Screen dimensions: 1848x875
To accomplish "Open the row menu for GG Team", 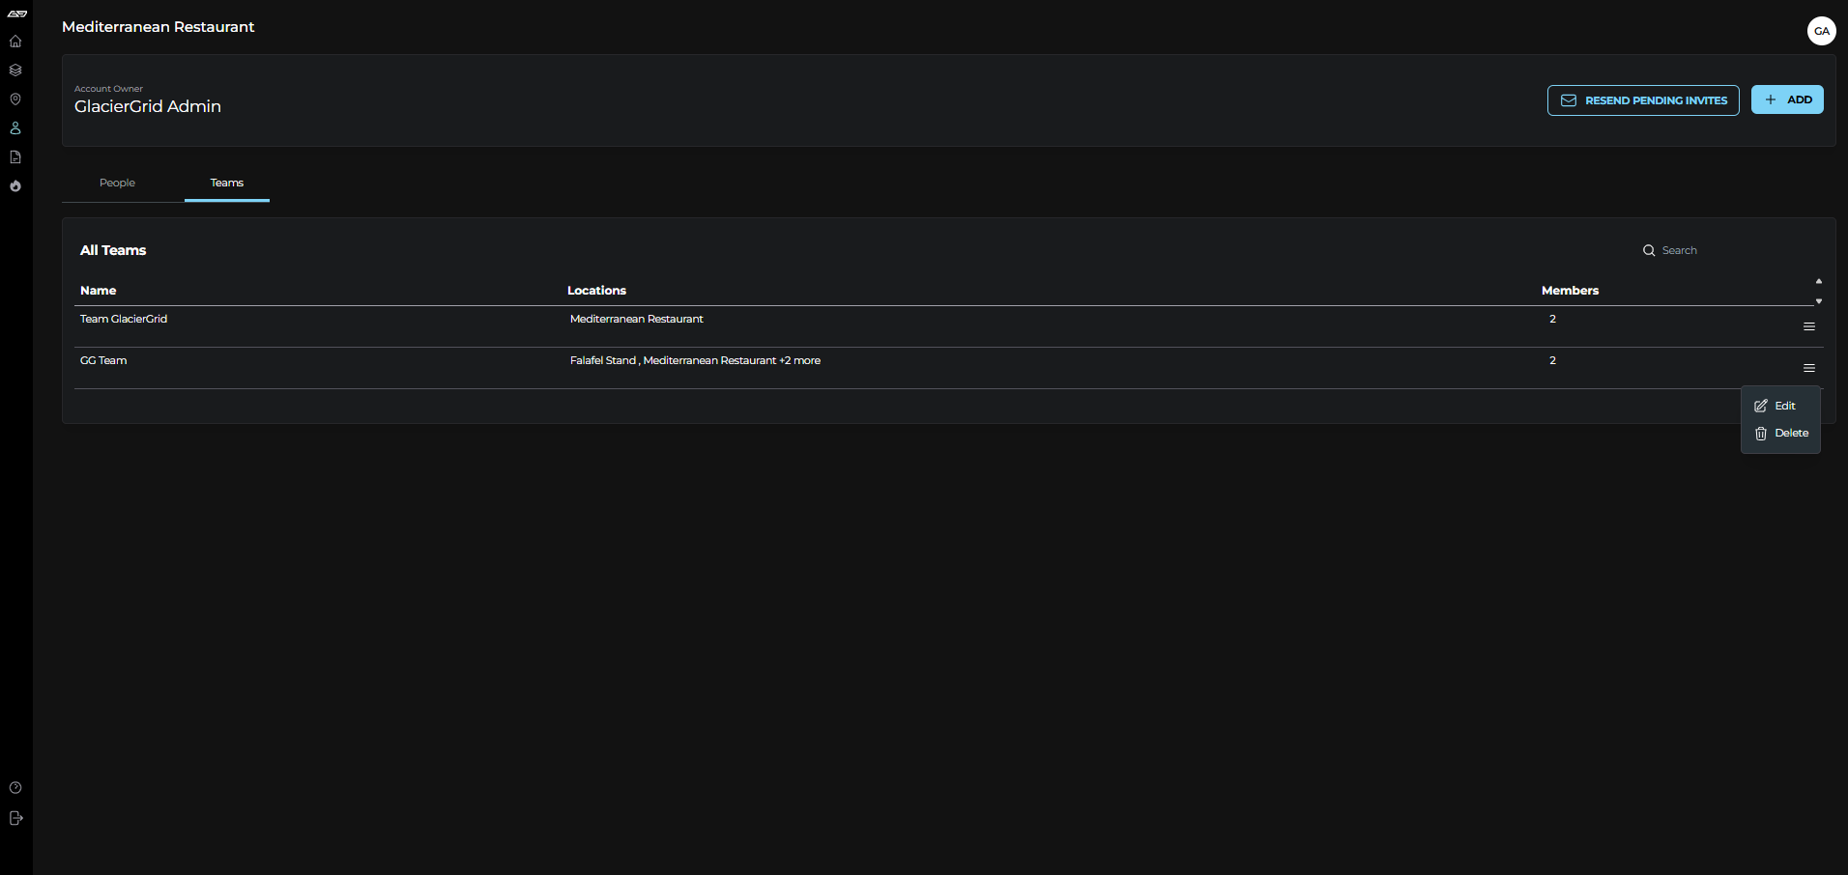I will (1809, 368).
